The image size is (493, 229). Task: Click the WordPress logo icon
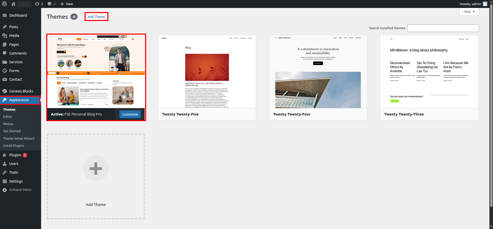point(5,4)
